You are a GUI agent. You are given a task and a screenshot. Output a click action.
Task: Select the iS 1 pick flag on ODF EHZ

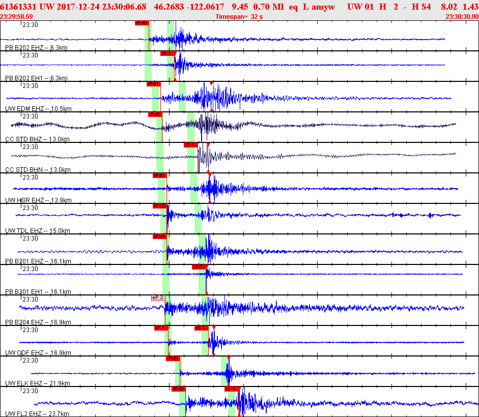coord(201,328)
